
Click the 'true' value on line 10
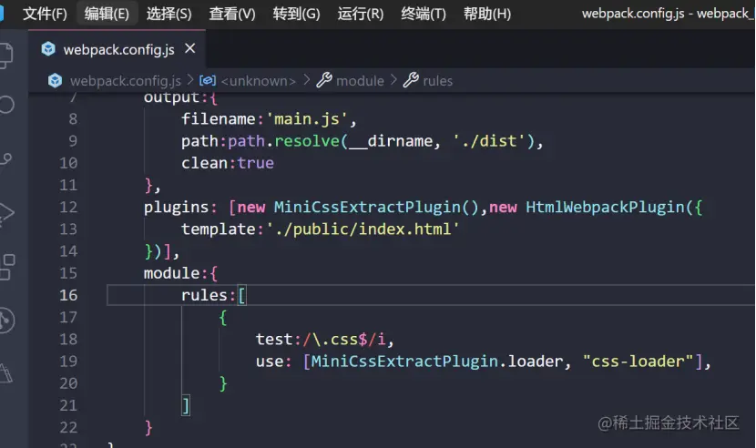click(x=256, y=163)
